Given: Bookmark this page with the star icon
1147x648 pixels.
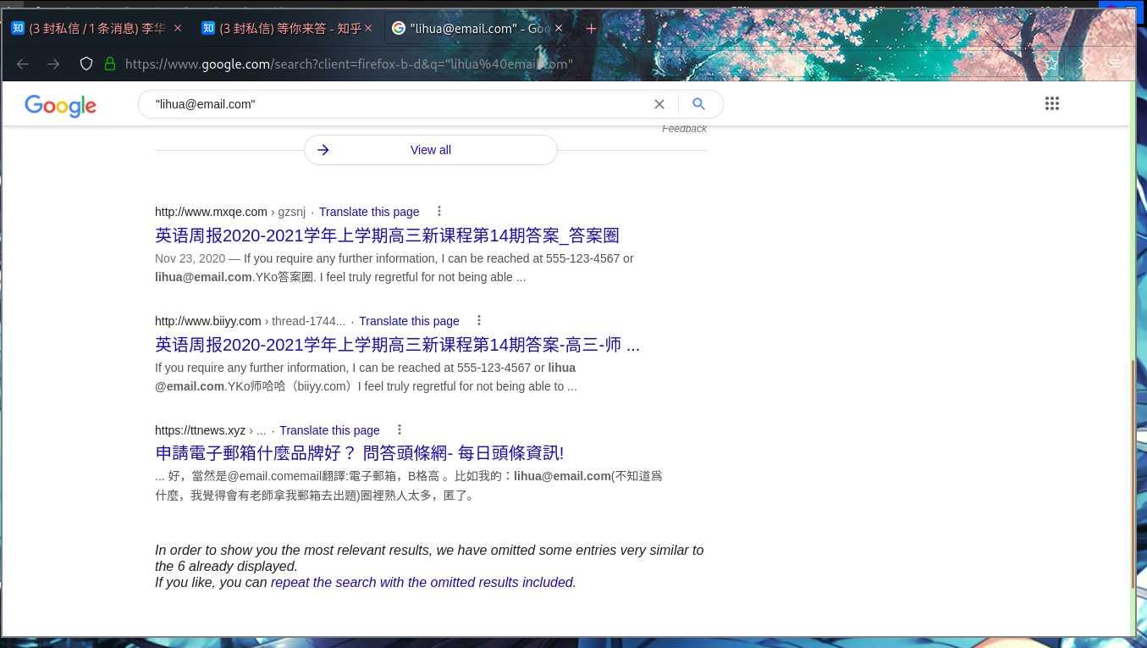Looking at the screenshot, I should [x=1051, y=64].
